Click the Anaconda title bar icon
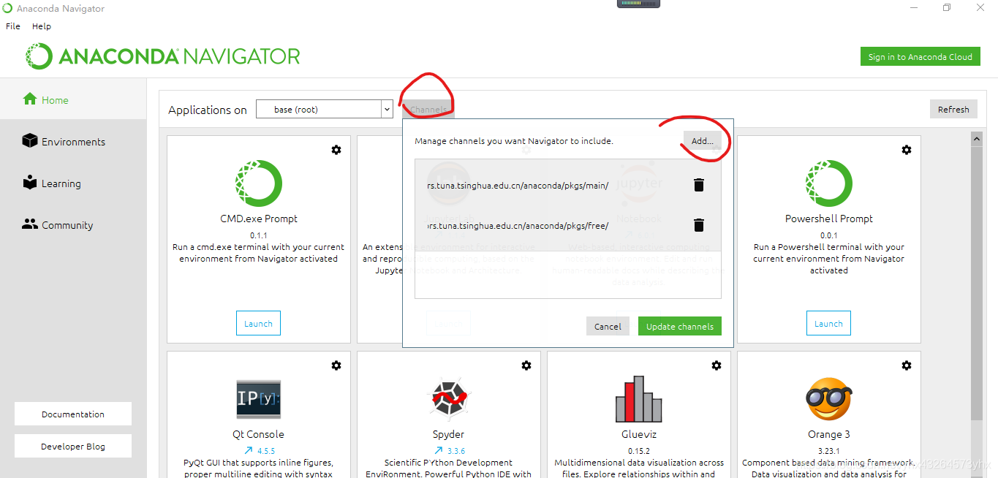The width and height of the screenshot is (998, 478). (x=8, y=9)
